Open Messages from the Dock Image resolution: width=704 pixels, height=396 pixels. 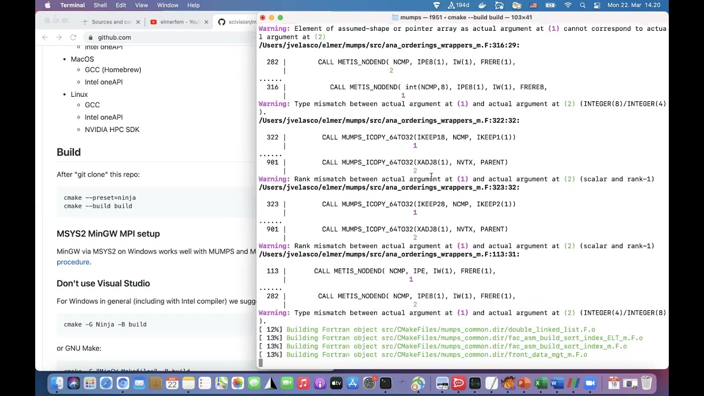(x=254, y=383)
